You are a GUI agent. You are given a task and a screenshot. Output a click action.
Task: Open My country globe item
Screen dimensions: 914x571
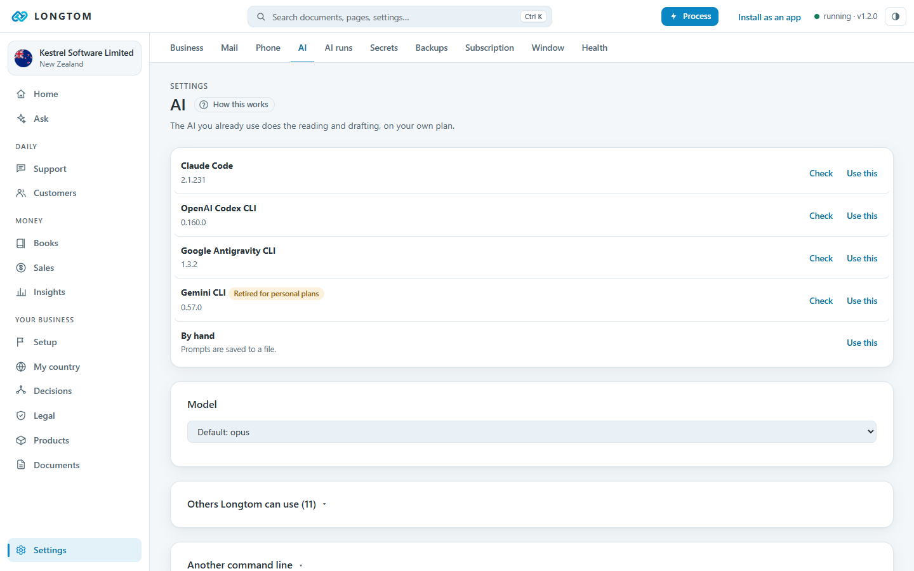point(74,367)
